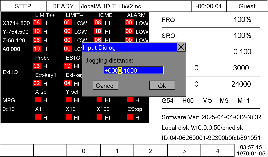
Task: Click the date and time display
Action: click(251, 151)
